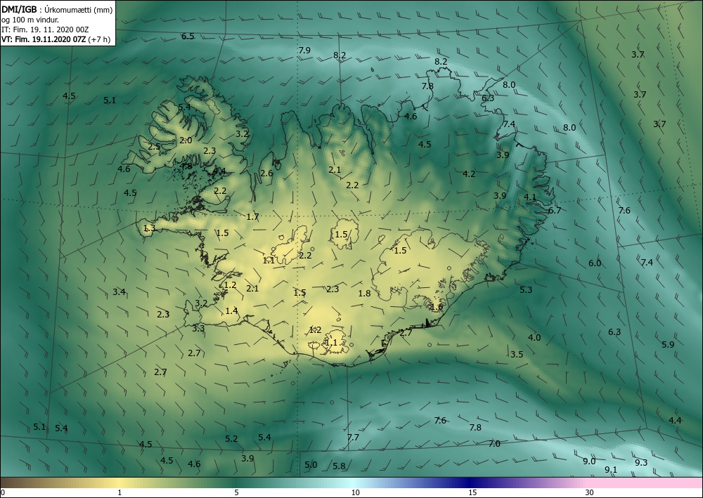The image size is (703, 498).
Task: Click the map value 4.2
Action: point(469,173)
